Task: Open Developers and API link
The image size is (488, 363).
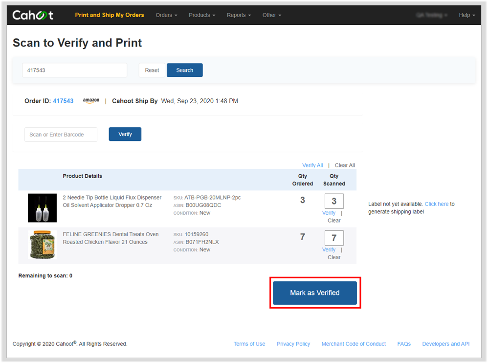Action: point(445,344)
